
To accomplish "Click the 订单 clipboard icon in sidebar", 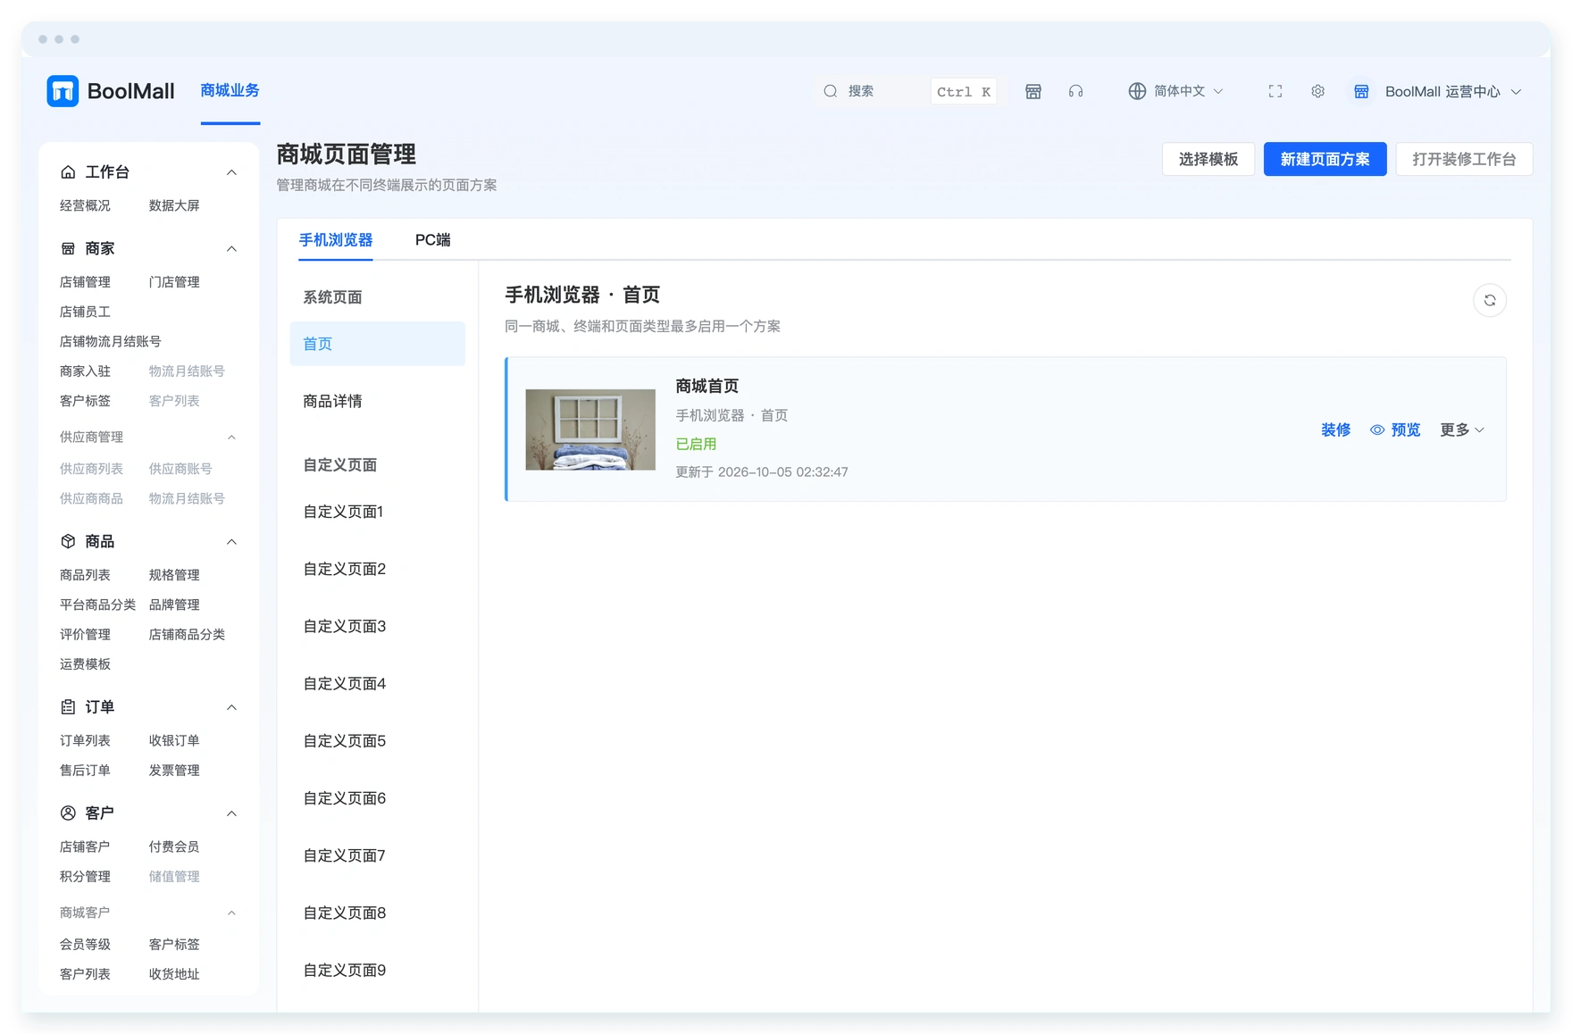I will [68, 706].
